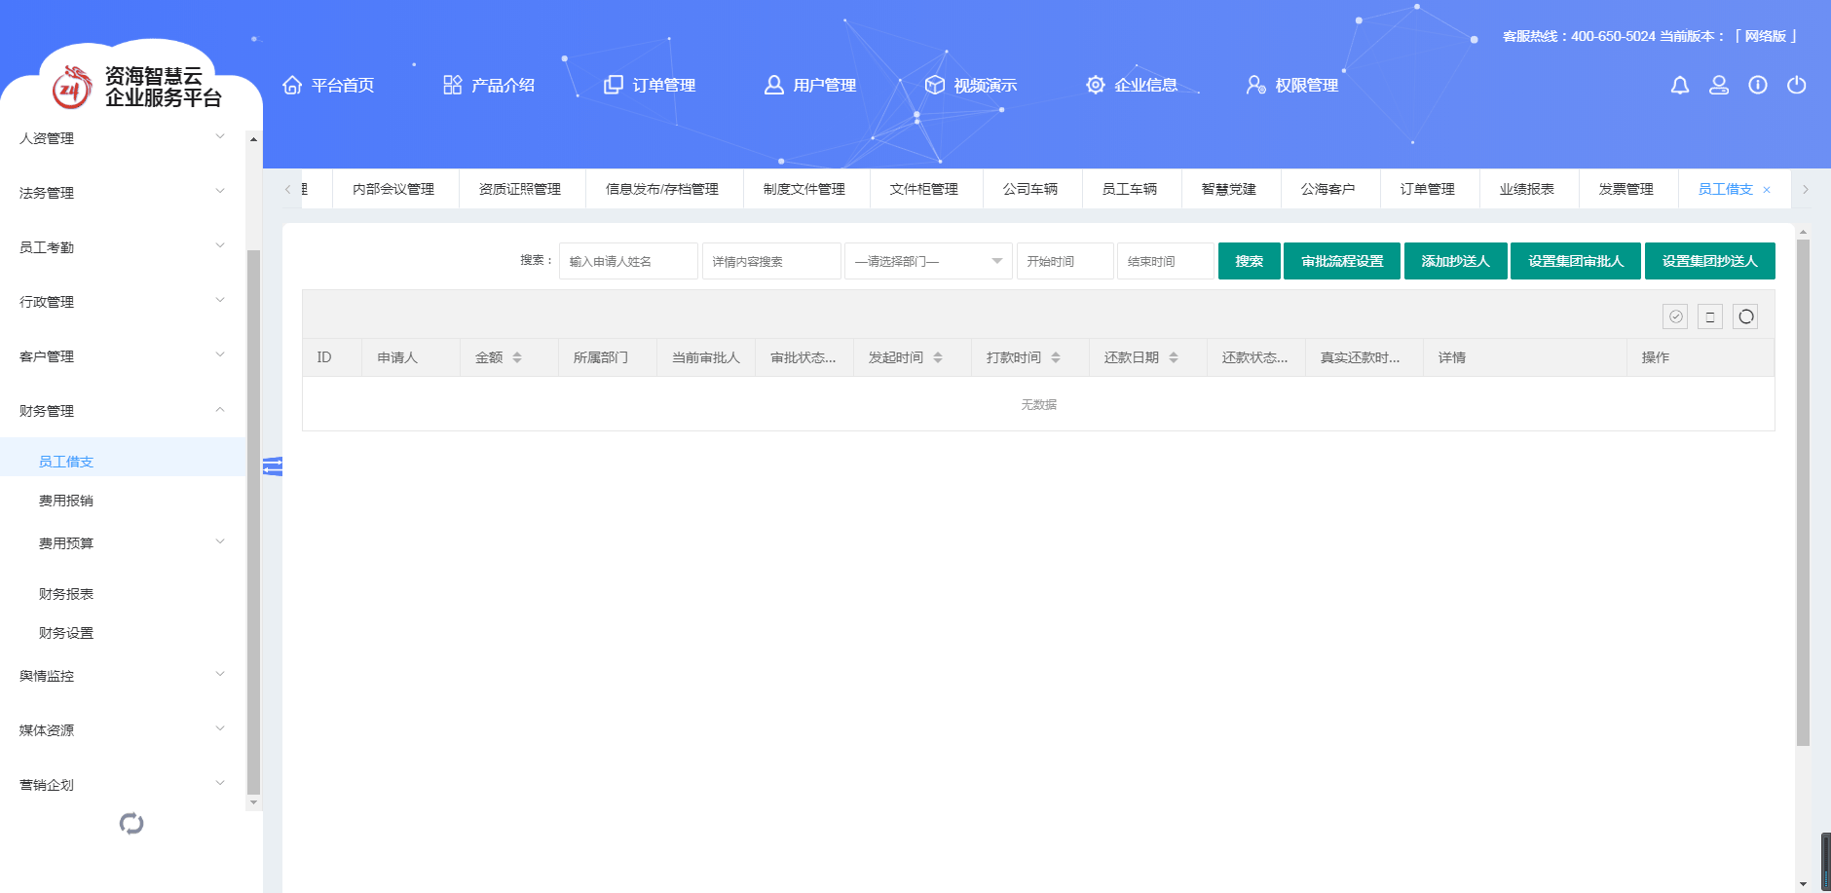
Task: Switch to the 发票管理 tab
Action: coord(1626,189)
